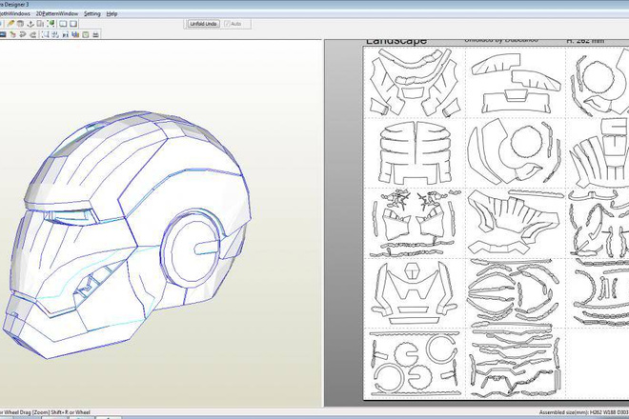Screen dimensions: 629x419
Task: Click the blue-yellow parts icon
Action: pos(75,35)
